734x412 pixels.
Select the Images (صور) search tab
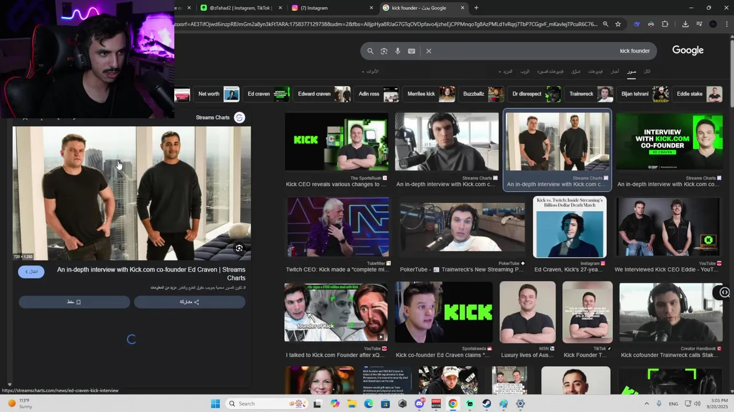coord(631,72)
